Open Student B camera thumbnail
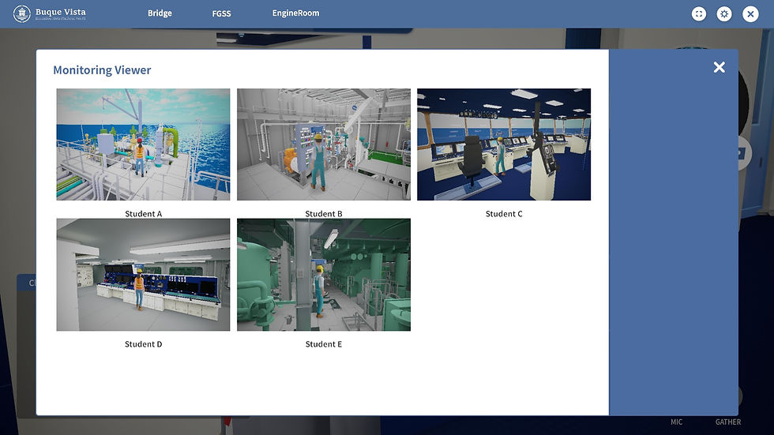 (x=323, y=144)
